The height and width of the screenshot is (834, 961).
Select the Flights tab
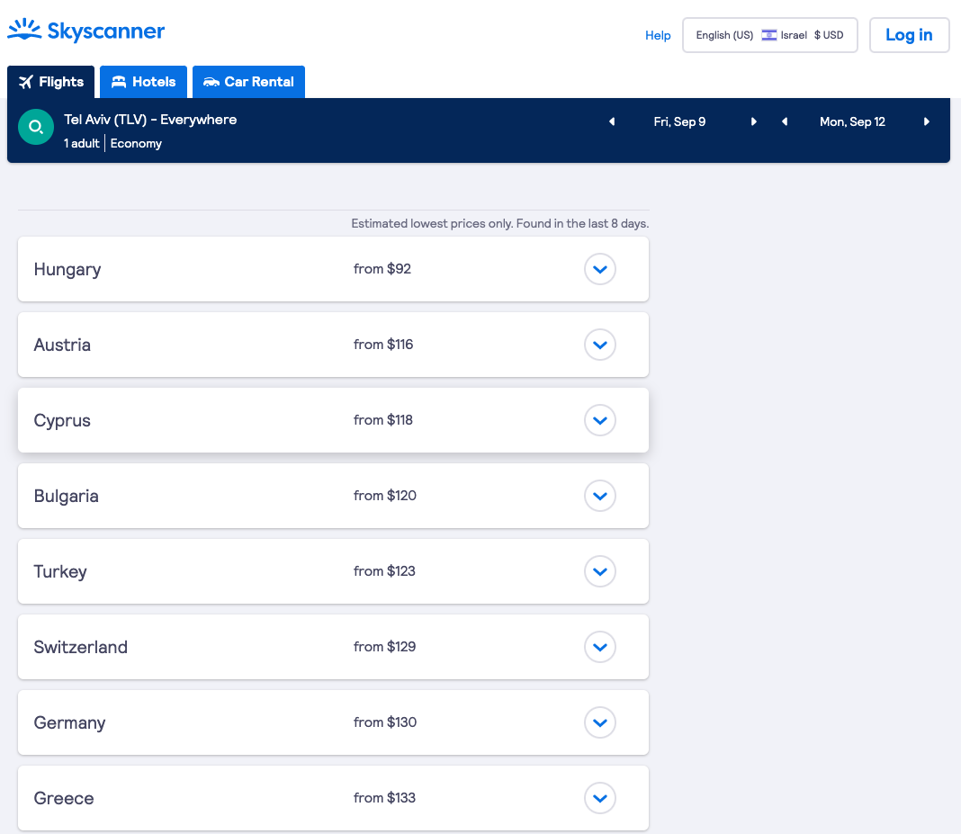click(x=50, y=82)
